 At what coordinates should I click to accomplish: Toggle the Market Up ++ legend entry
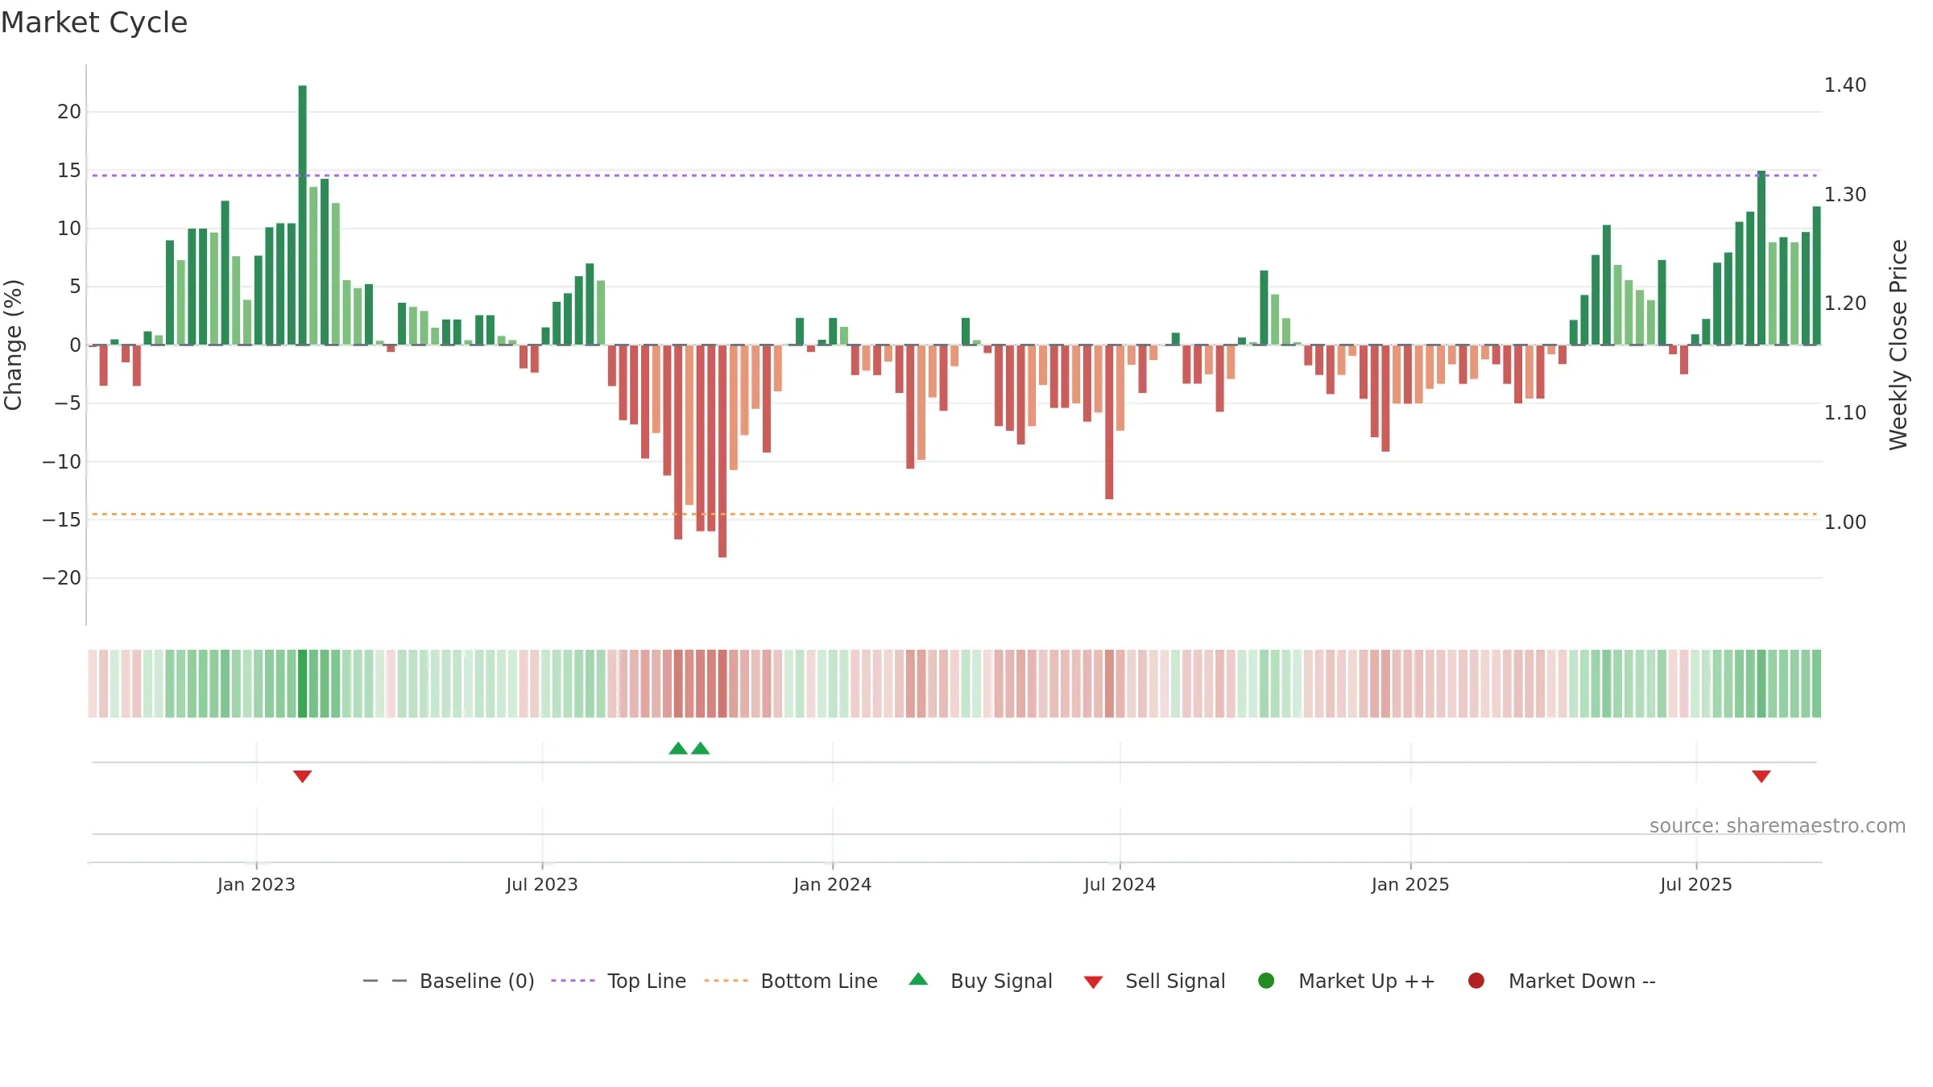[1346, 981]
